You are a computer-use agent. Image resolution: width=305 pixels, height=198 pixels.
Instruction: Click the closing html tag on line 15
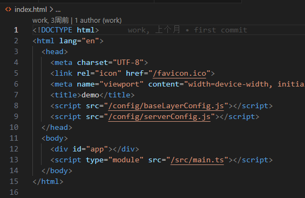click(48, 182)
